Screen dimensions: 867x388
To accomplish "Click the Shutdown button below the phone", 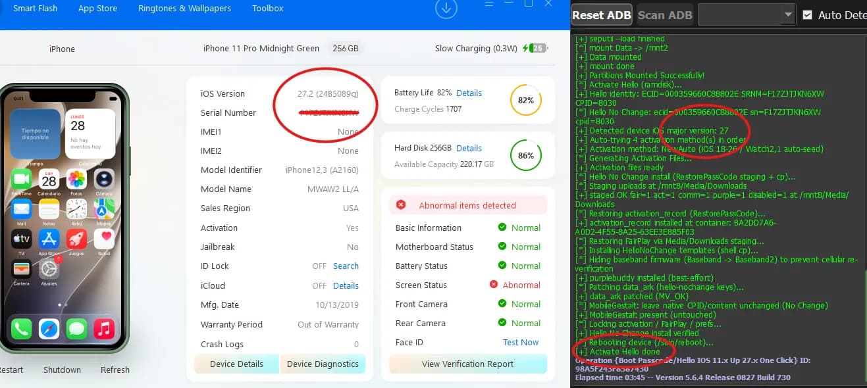I will (x=62, y=370).
